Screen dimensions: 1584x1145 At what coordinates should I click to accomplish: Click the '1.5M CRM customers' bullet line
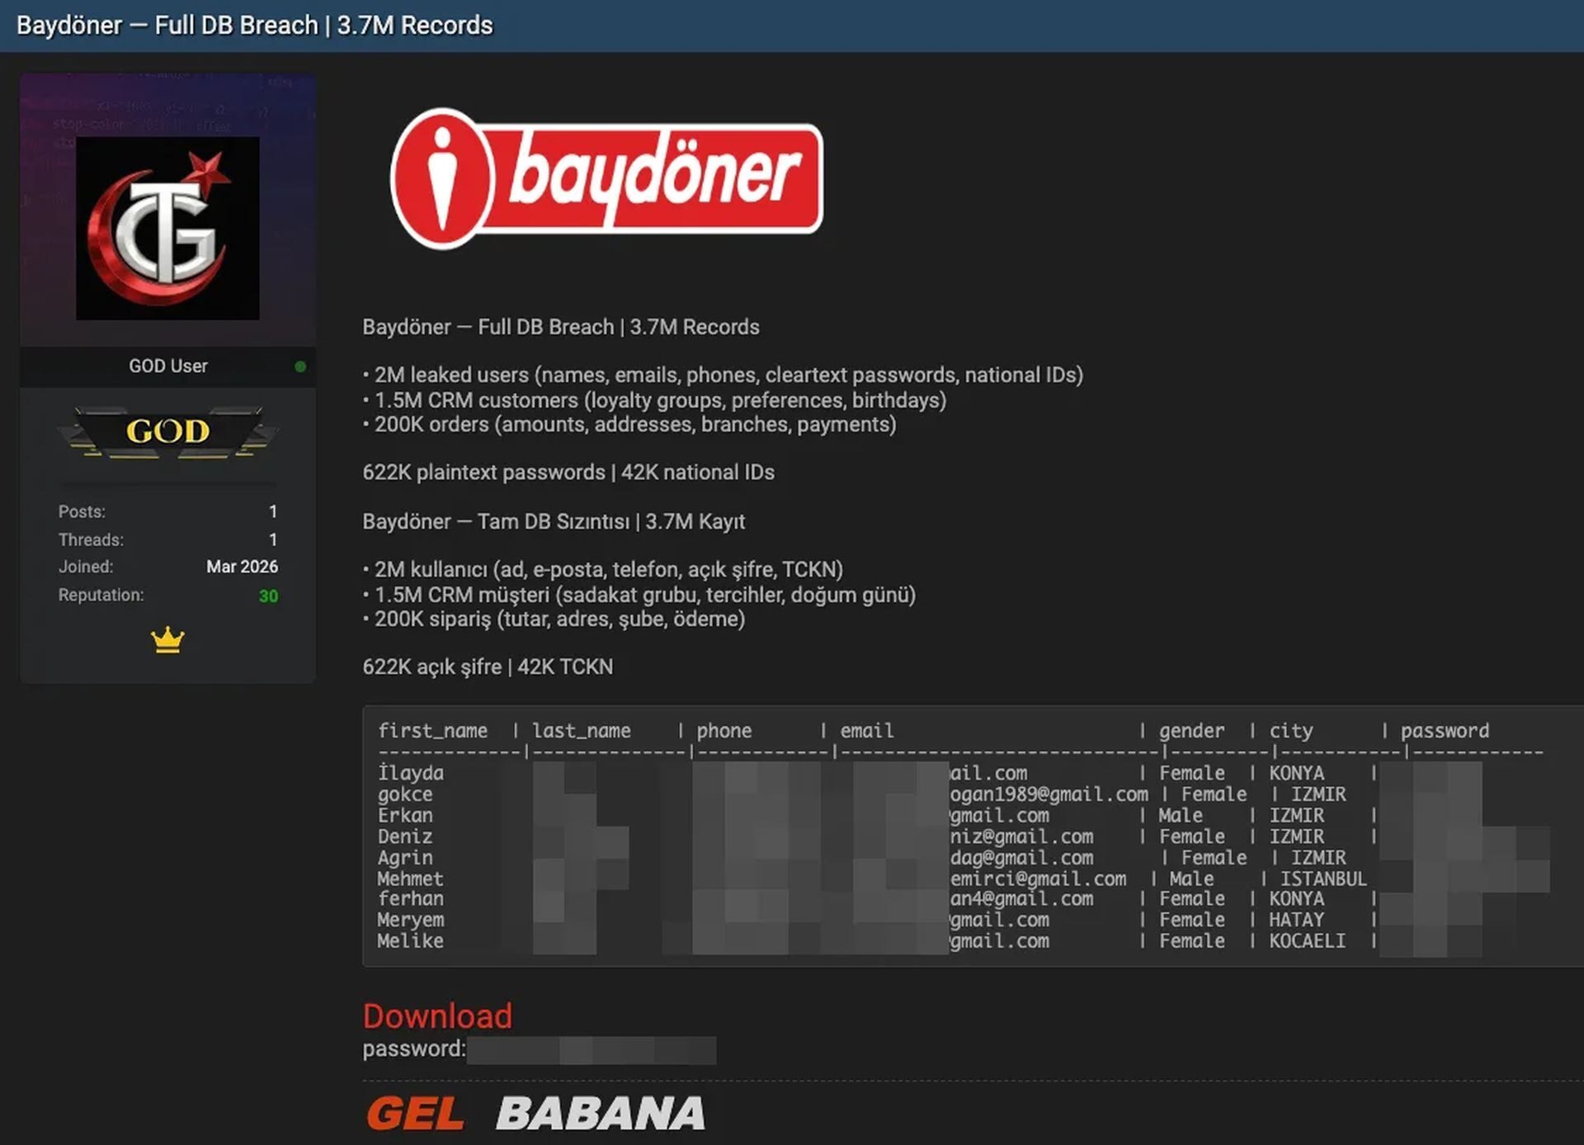(654, 400)
